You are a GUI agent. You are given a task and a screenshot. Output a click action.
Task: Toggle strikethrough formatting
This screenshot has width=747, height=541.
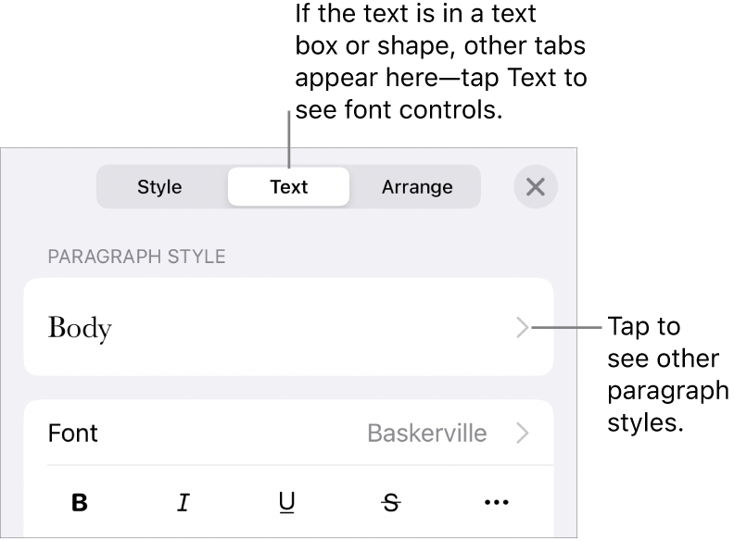pyautogui.click(x=391, y=502)
